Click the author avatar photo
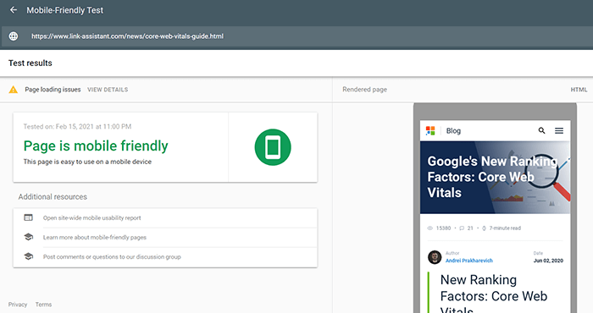This screenshot has height=313, width=593. [x=435, y=257]
